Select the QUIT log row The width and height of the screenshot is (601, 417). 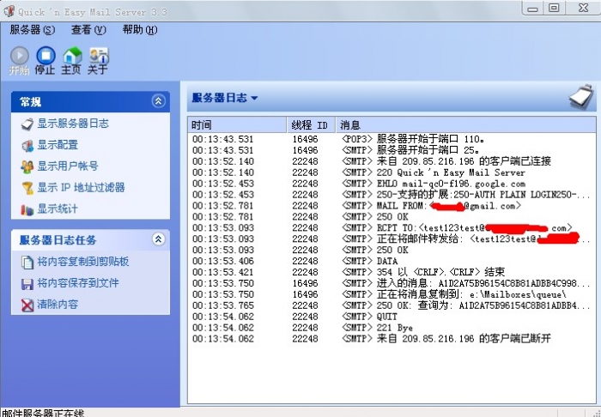click(x=392, y=317)
